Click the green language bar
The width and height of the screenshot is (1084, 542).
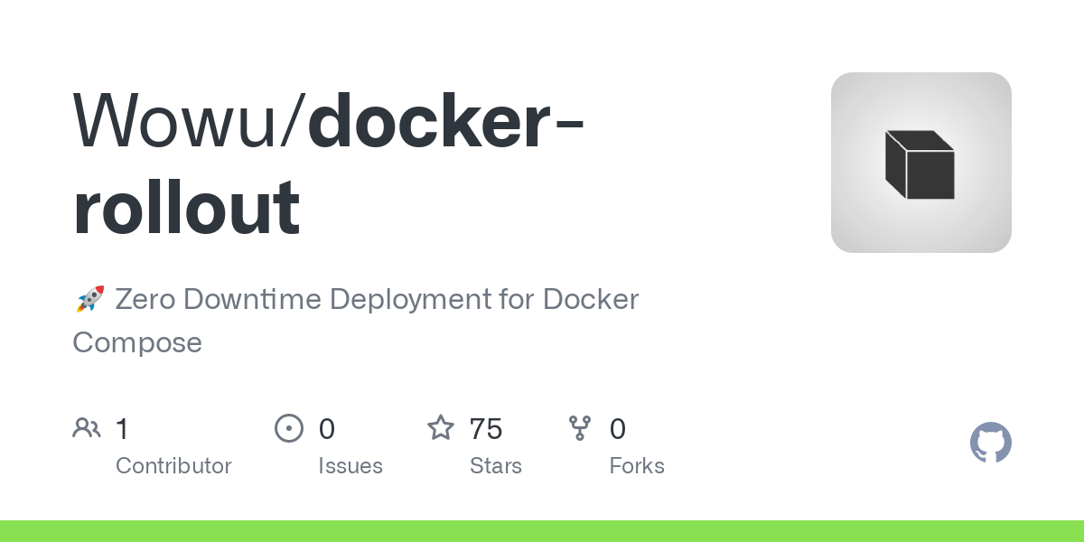[x=542, y=531]
